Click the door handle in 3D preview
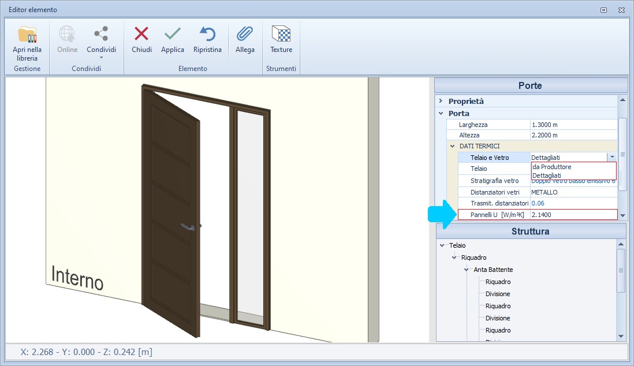 tap(189, 227)
